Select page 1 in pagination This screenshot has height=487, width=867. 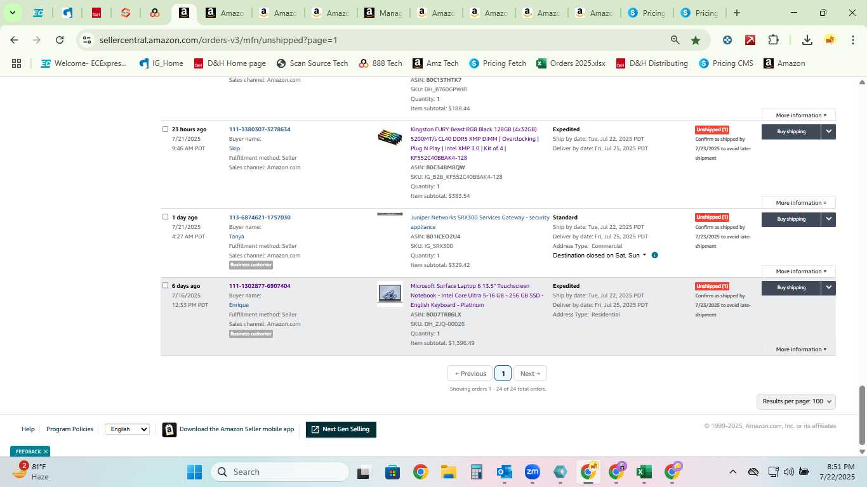pyautogui.click(x=503, y=373)
